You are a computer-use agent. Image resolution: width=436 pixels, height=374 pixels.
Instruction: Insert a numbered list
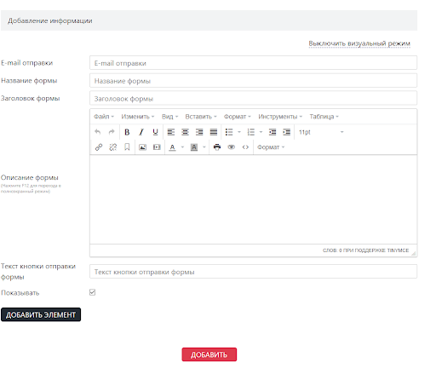251,132
